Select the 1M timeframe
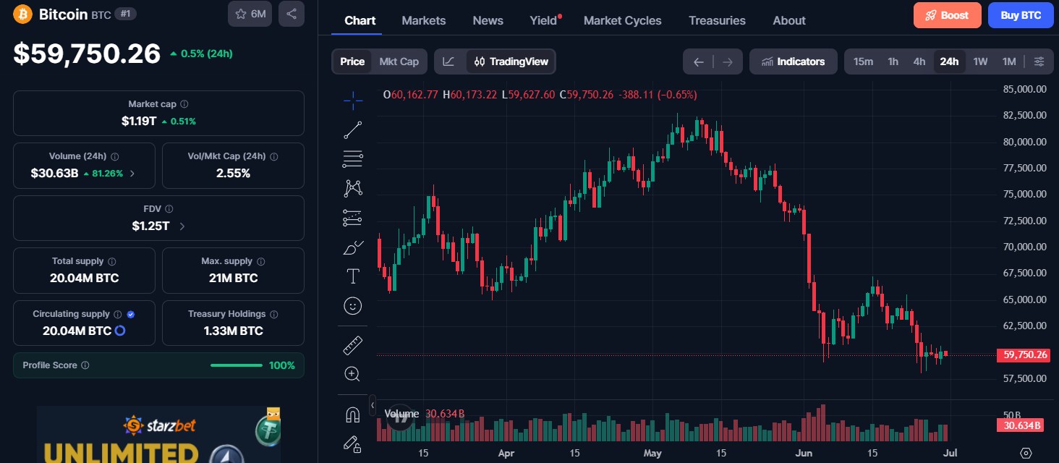 pos(1009,61)
